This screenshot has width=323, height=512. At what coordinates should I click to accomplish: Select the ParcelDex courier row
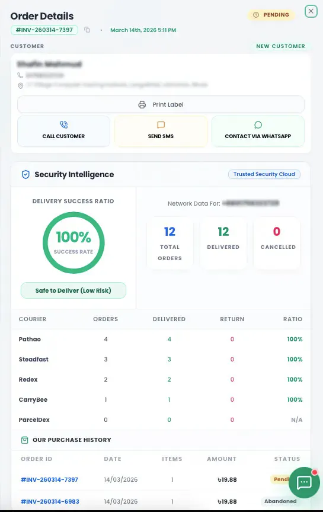point(161,420)
